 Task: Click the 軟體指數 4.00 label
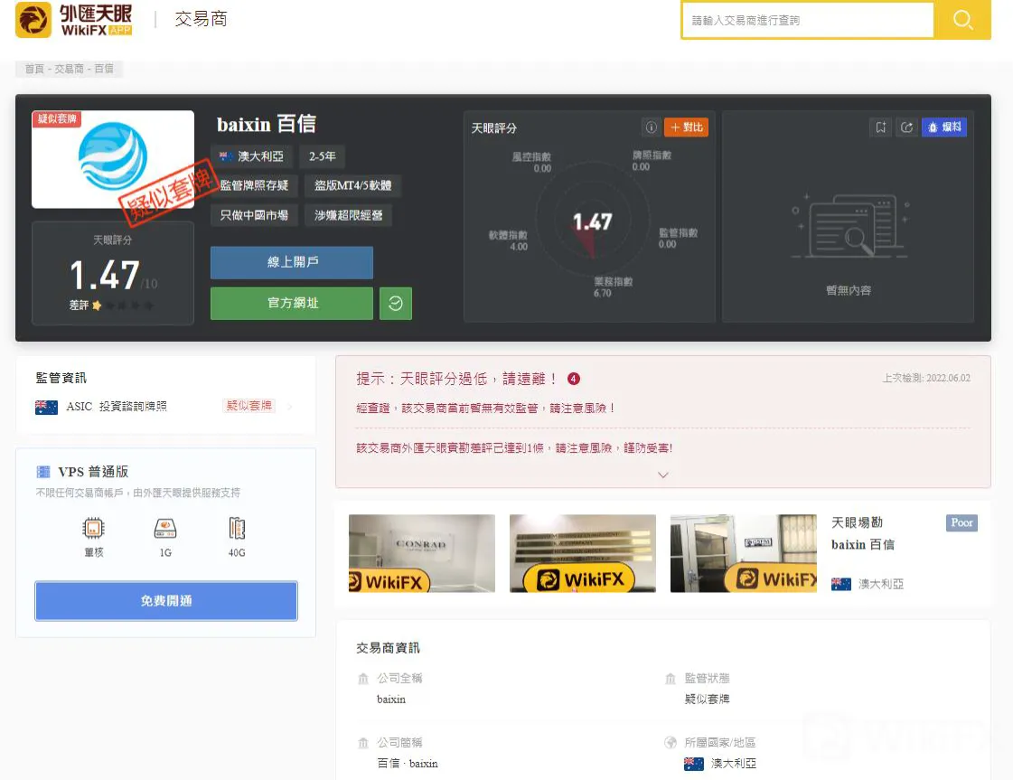click(508, 240)
